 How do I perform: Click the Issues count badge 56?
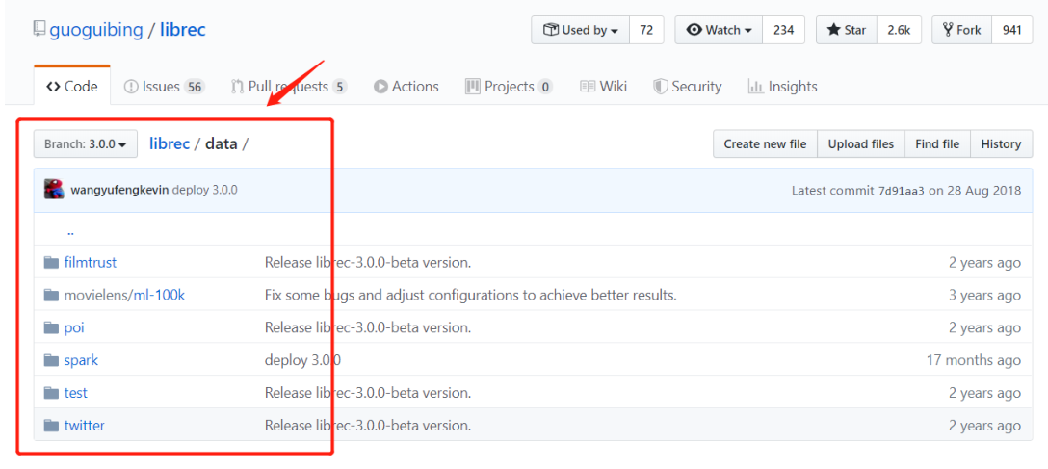[x=195, y=87]
